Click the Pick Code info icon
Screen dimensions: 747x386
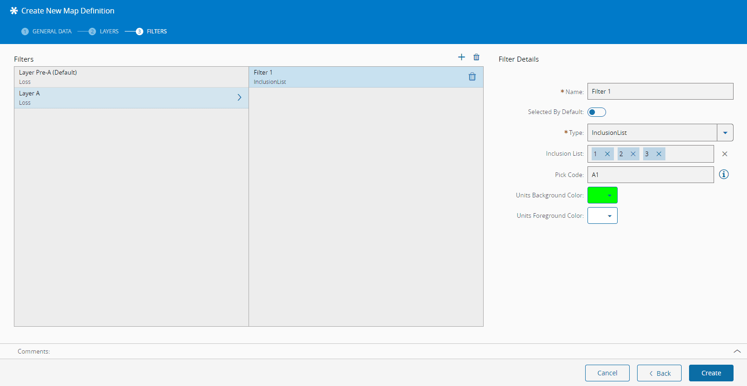724,174
